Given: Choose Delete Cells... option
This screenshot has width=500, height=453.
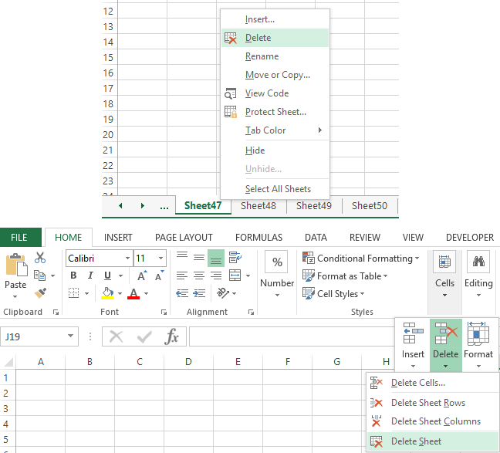Looking at the screenshot, I should (x=432, y=383).
